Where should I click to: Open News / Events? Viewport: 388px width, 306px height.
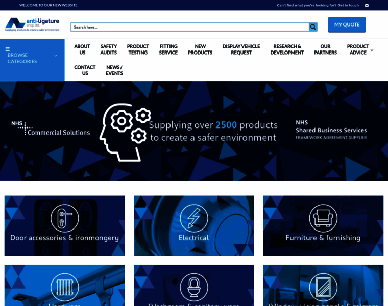(x=114, y=70)
